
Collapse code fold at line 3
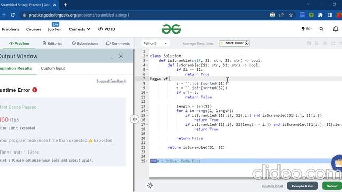(147, 60)
